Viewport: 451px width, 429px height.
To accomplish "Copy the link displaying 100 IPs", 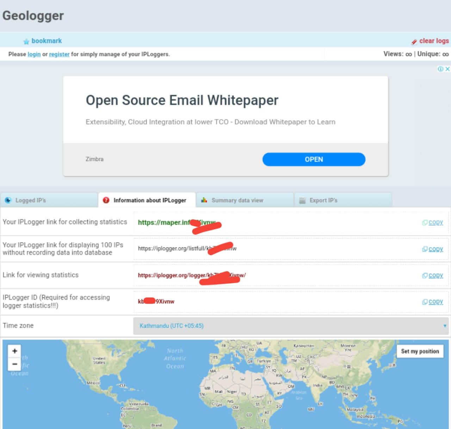I will tap(436, 249).
